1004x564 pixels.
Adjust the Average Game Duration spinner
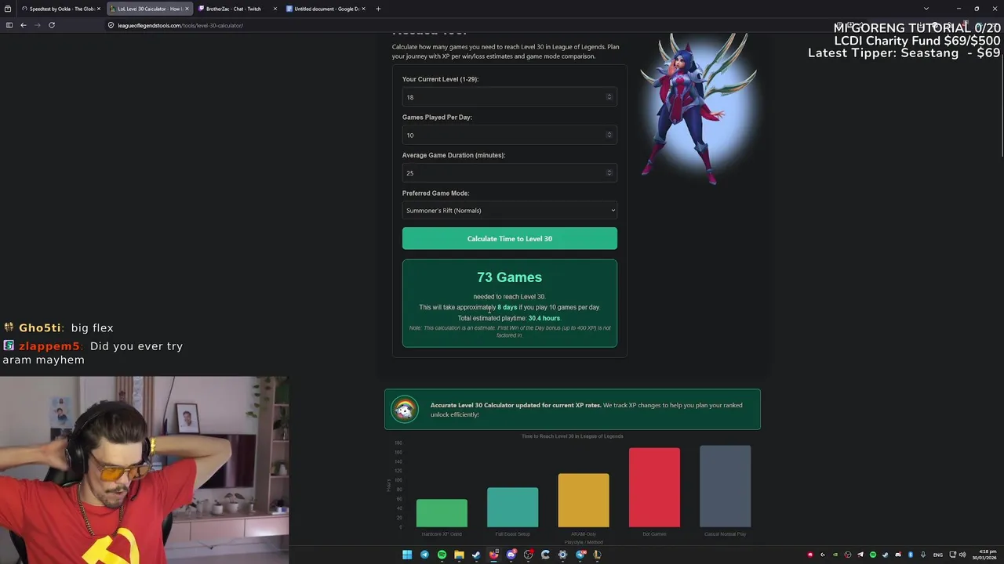click(609, 172)
